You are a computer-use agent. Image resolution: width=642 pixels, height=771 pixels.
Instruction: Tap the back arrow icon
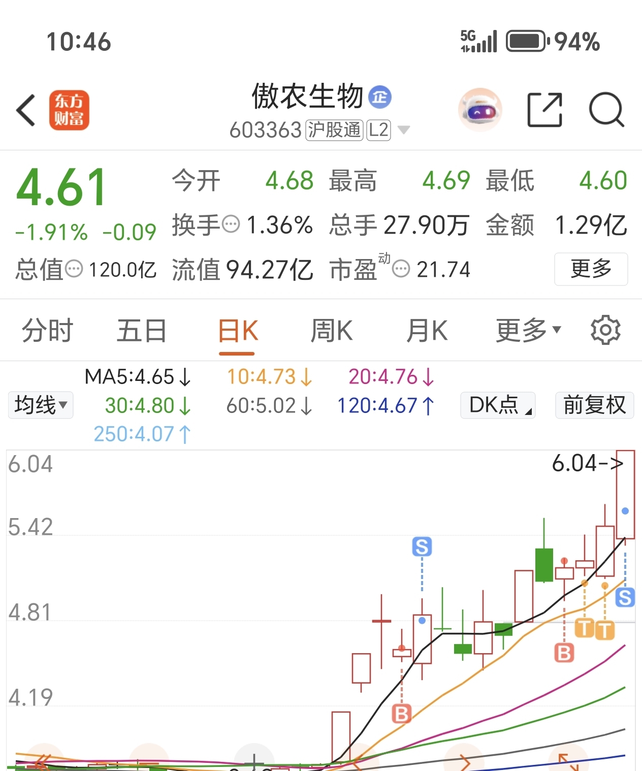coord(26,110)
